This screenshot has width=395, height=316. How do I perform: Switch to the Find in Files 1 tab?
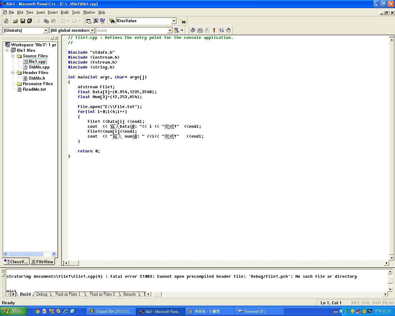point(68,294)
